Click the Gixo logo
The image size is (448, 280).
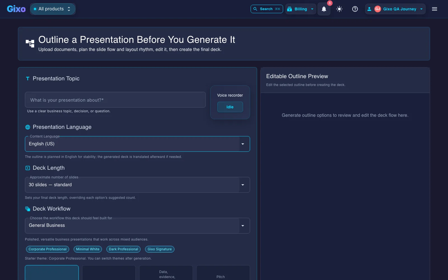pos(16,9)
